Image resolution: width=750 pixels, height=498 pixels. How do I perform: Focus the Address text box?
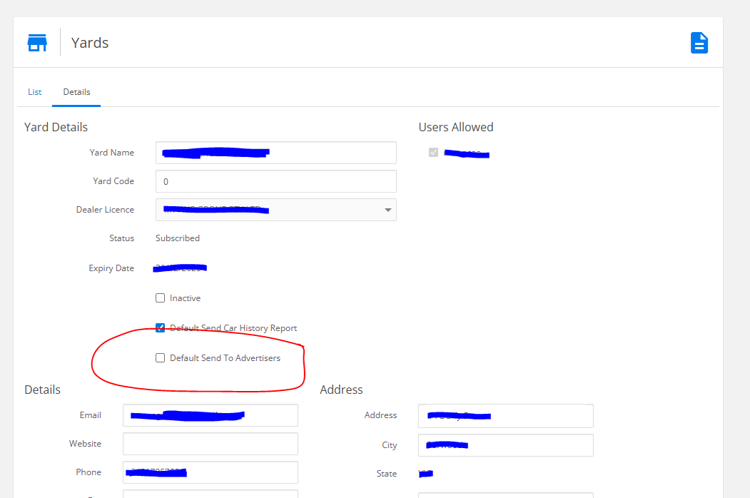tap(505, 415)
